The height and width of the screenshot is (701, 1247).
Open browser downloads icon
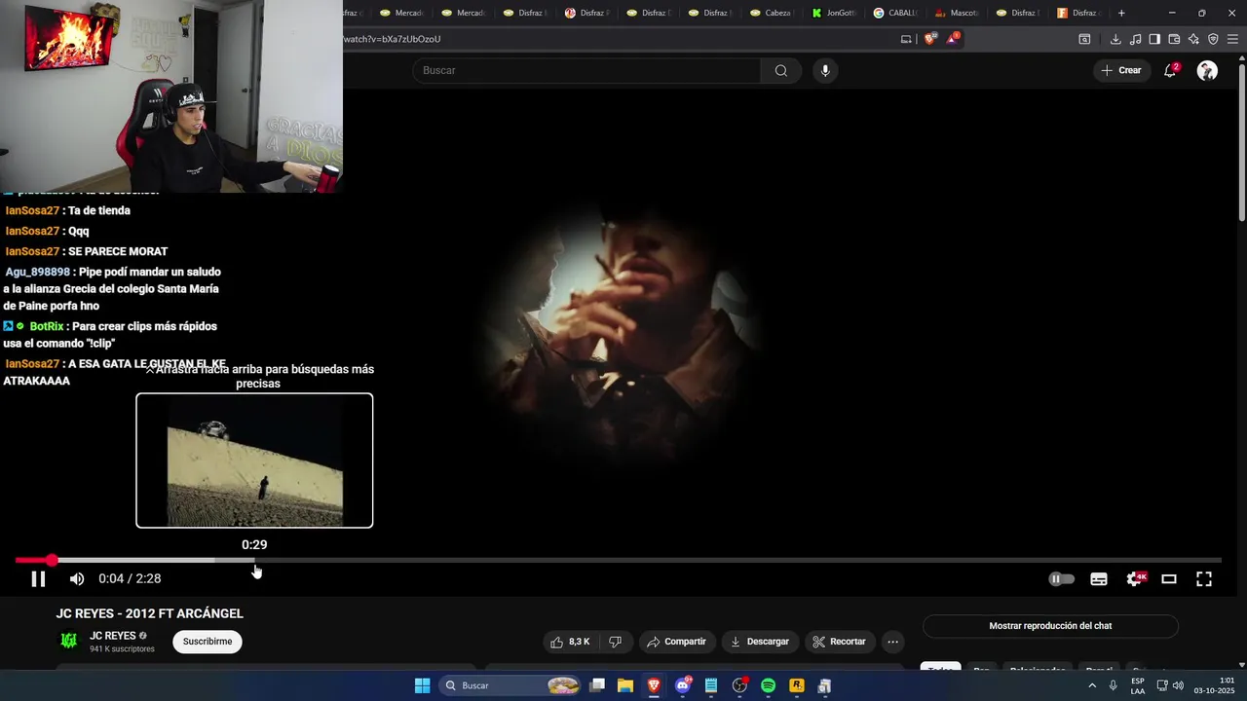coord(1115,39)
